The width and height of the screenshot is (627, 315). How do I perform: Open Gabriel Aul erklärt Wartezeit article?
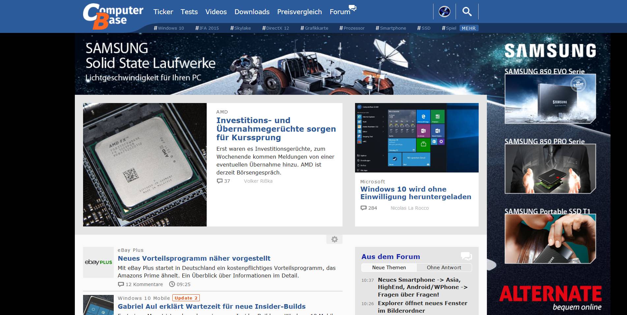pos(212,306)
